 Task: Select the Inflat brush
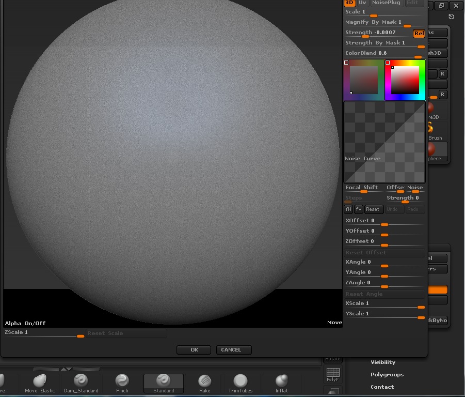[281, 384]
